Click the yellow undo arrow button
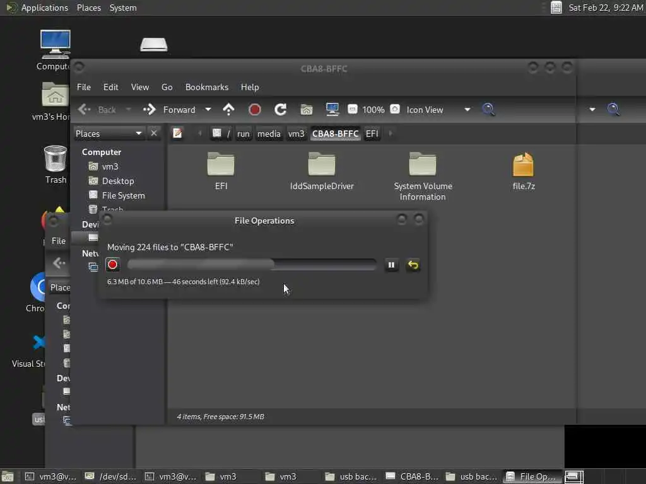 click(x=413, y=265)
